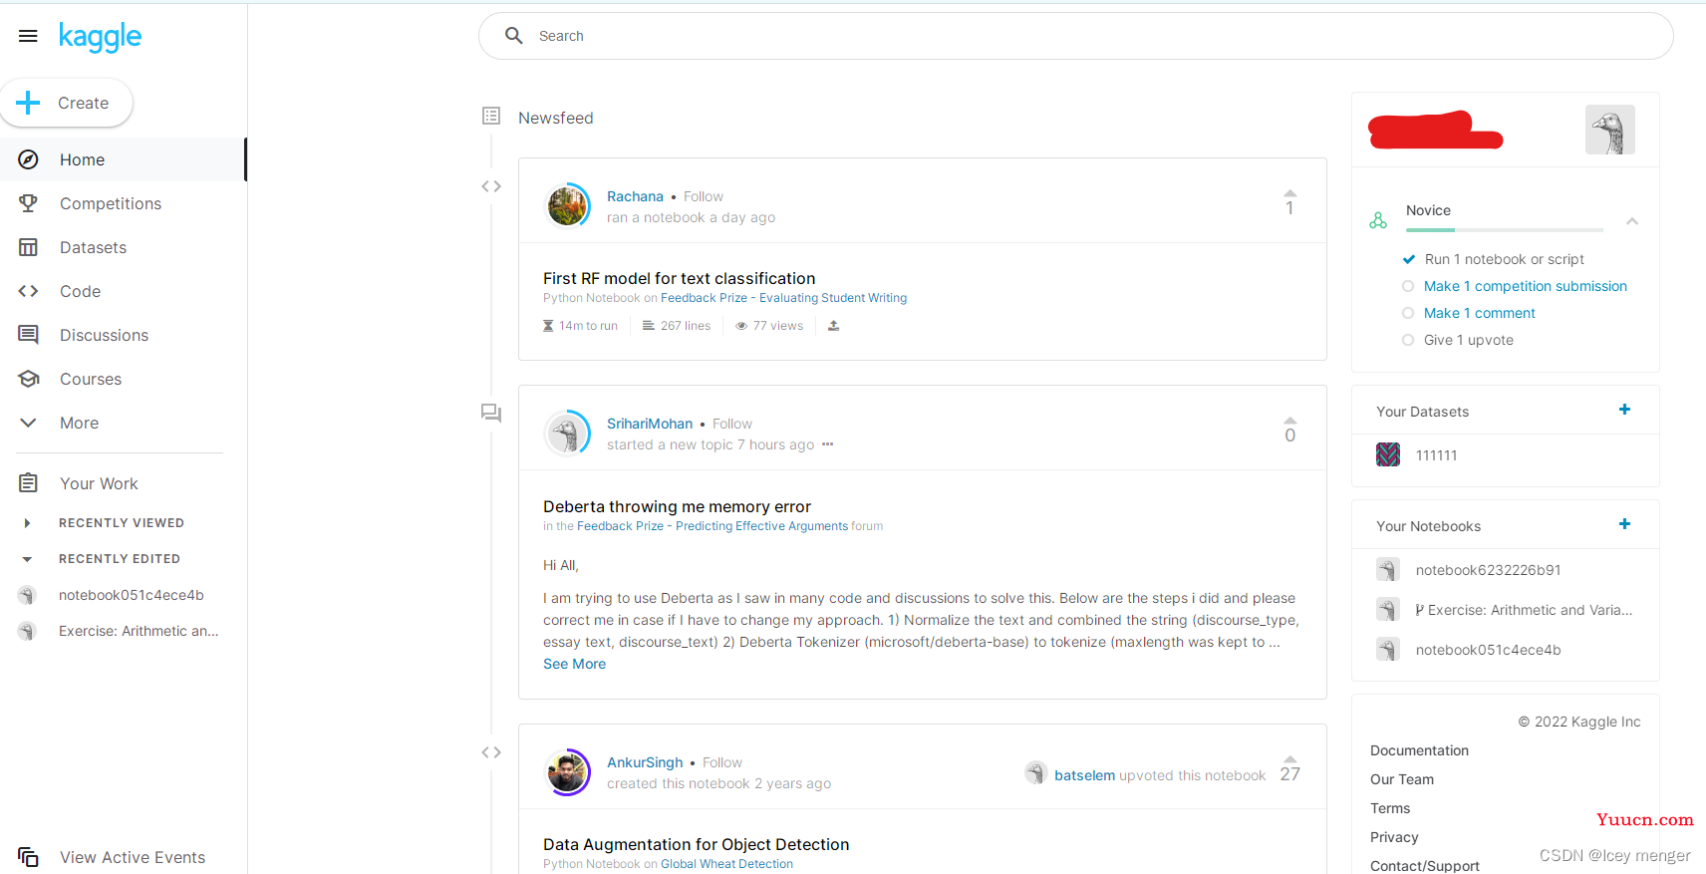Viewport: 1706px width, 874px height.
Task: Go to the Your Work menu item
Action: [122, 483]
